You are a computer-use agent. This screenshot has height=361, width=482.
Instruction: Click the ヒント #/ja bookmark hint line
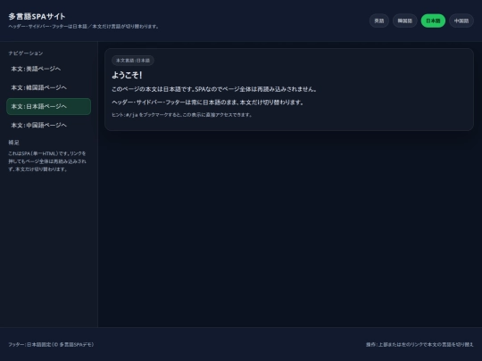point(182,115)
